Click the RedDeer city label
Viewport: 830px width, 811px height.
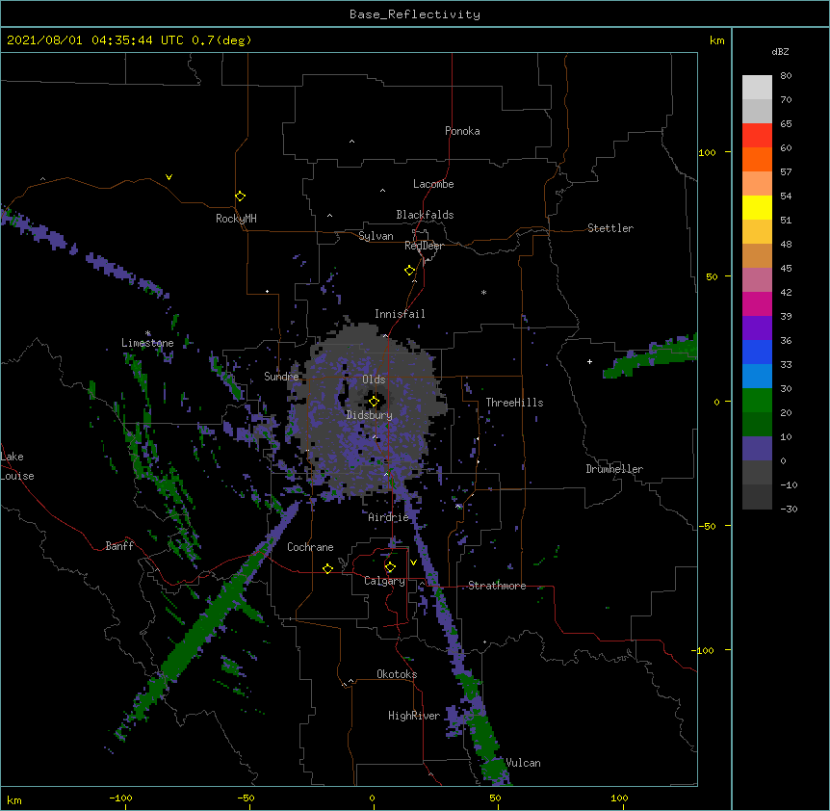click(x=424, y=246)
